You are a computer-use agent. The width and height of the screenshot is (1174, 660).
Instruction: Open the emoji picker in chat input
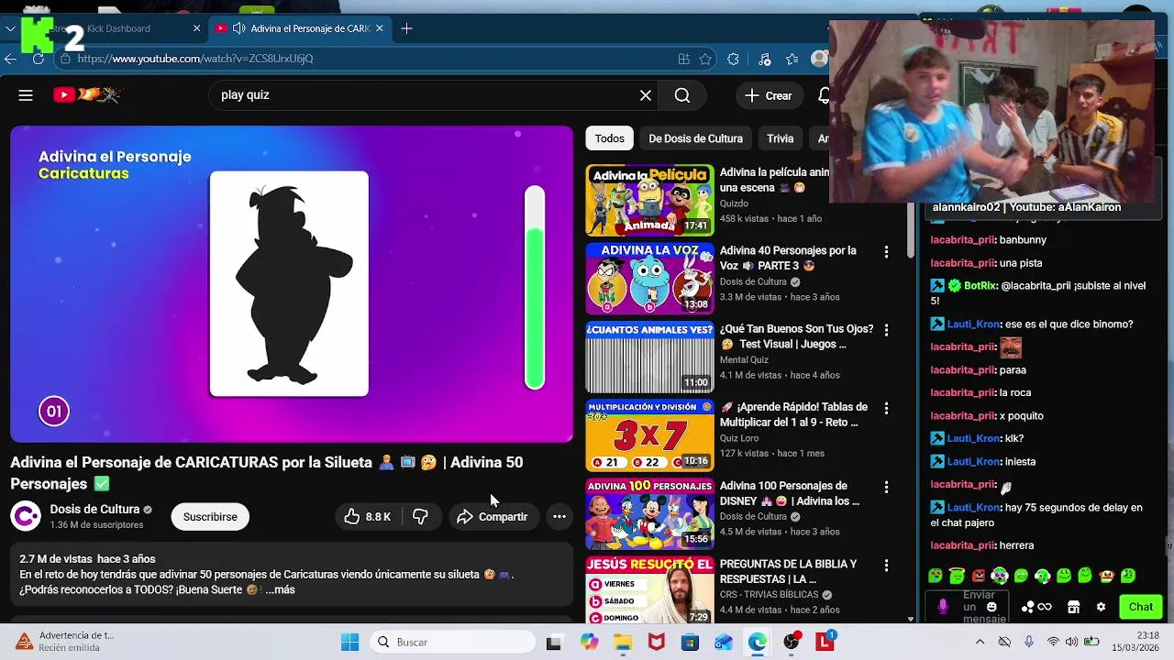click(x=991, y=607)
